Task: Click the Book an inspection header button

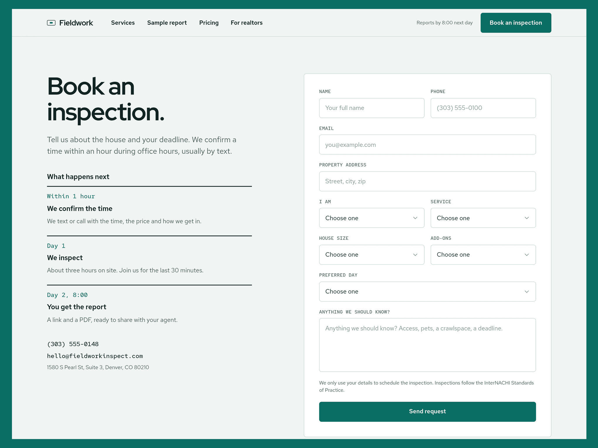Action: point(516,23)
